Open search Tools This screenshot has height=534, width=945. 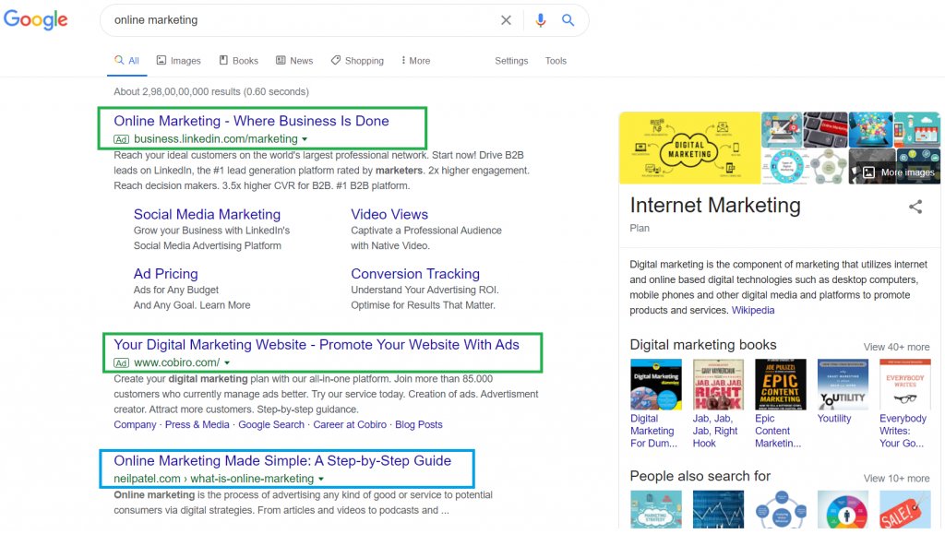point(556,61)
